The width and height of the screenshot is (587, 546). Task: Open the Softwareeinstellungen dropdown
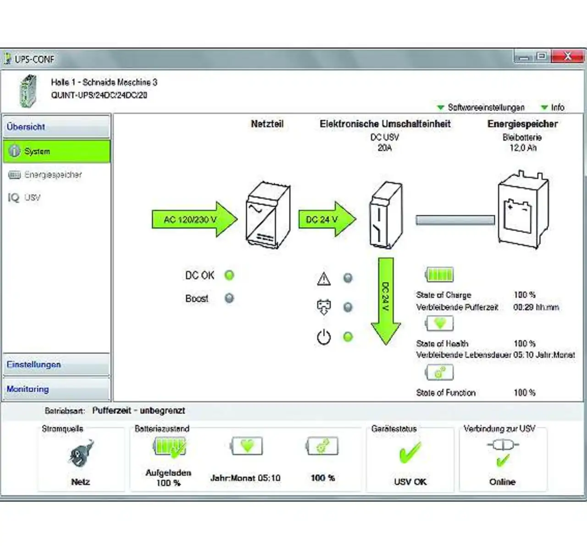[x=481, y=107]
